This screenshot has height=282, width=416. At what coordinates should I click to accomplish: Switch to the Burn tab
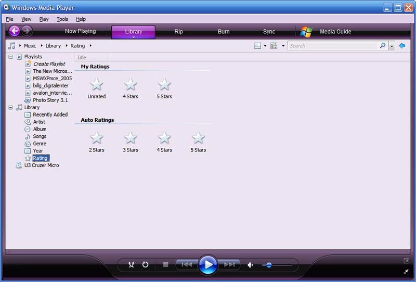click(x=224, y=32)
